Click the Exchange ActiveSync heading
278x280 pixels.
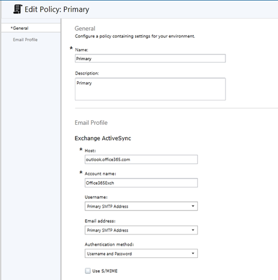103,138
